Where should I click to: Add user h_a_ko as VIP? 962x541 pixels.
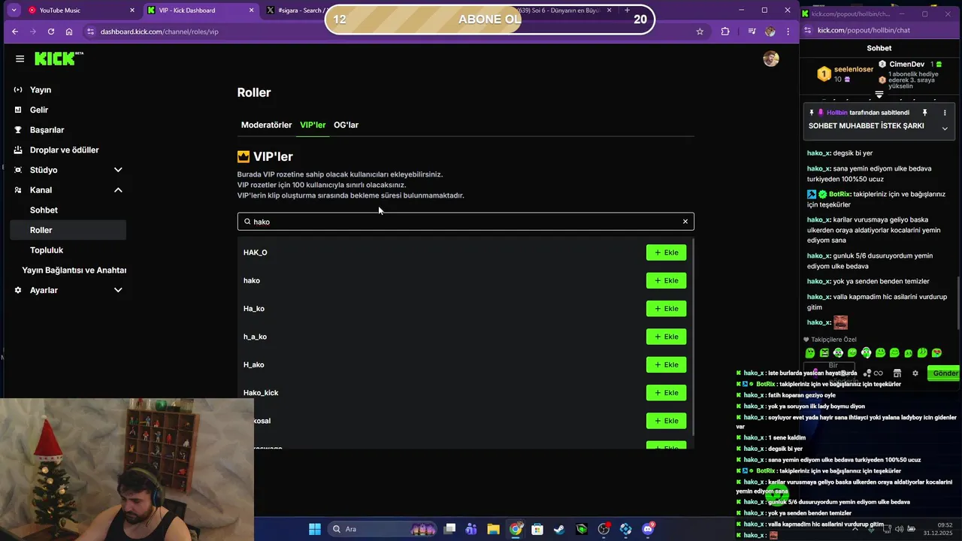click(x=666, y=337)
